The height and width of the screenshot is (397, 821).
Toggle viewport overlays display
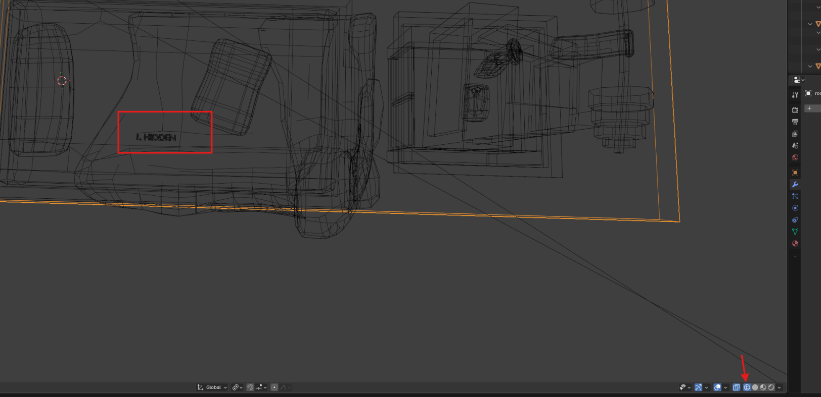(717, 387)
